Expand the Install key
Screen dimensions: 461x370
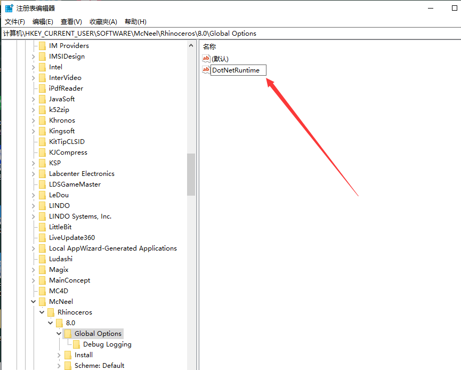tap(59, 355)
